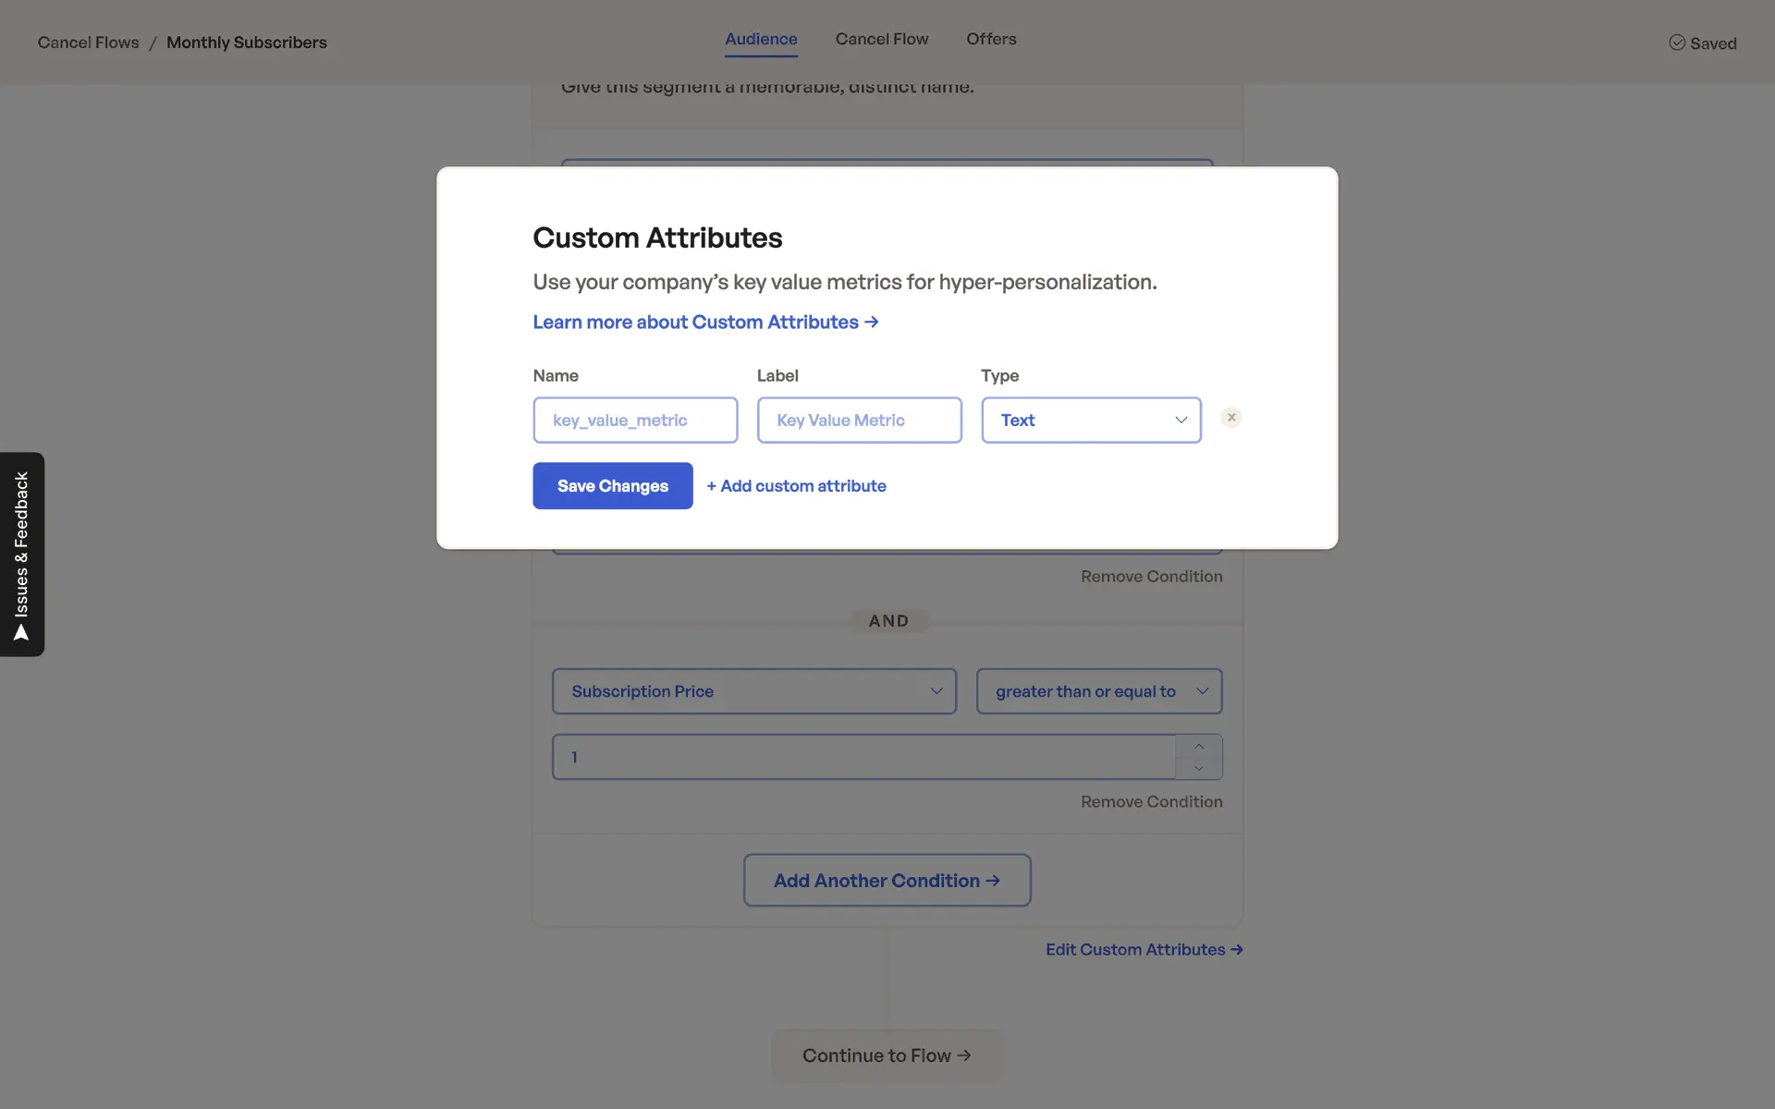This screenshot has height=1109, width=1775.
Task: Focus the Name field for key_value_metric
Action: click(635, 420)
